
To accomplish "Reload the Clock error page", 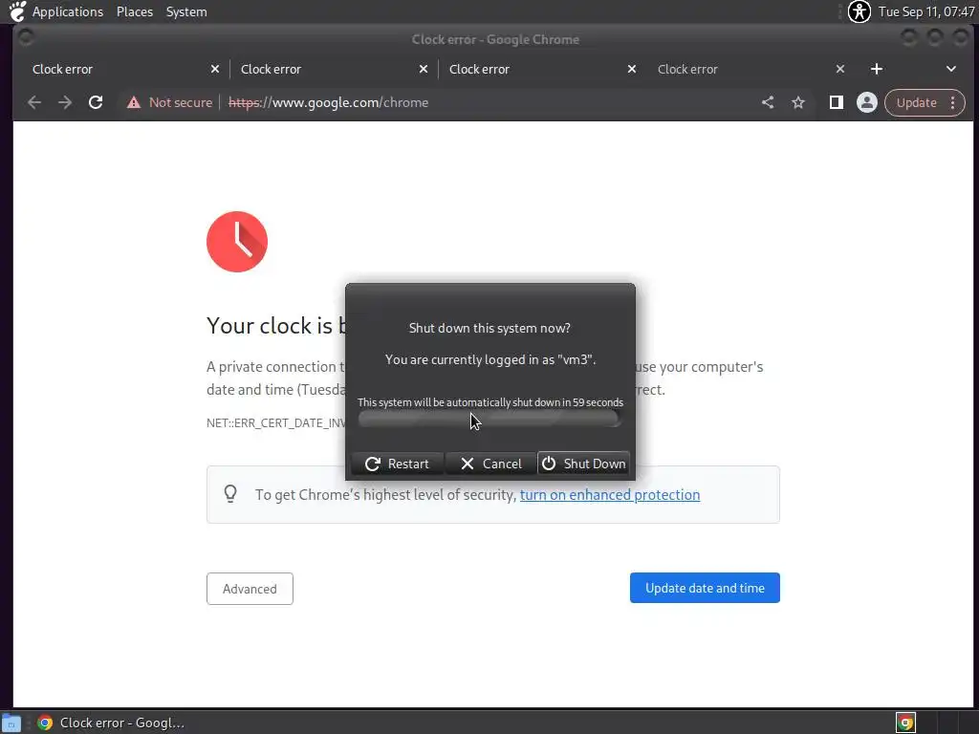I will (x=96, y=102).
